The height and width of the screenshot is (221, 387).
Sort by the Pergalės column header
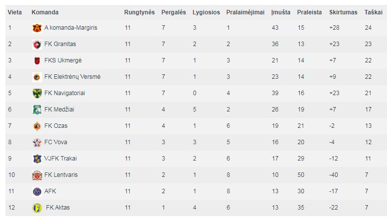(x=173, y=12)
